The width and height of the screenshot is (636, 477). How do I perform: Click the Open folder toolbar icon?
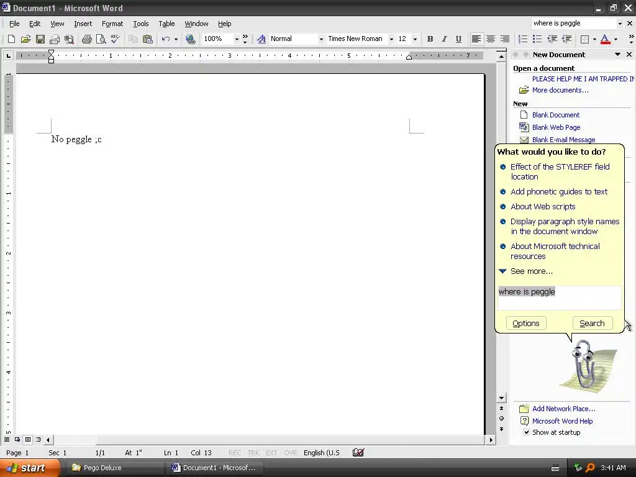pos(25,39)
